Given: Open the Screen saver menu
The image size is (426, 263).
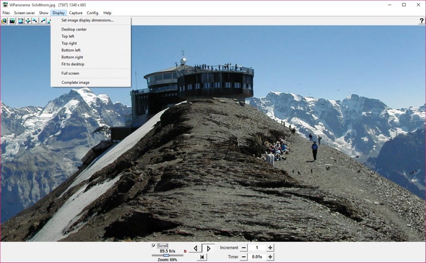Looking at the screenshot, I should click(25, 13).
